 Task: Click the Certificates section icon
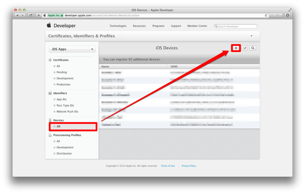click(50, 60)
